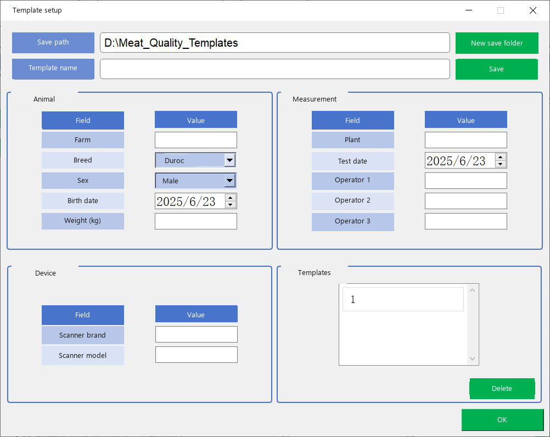The height and width of the screenshot is (437, 550).
Task: Click the Scanner brand value field
Action: (x=197, y=334)
